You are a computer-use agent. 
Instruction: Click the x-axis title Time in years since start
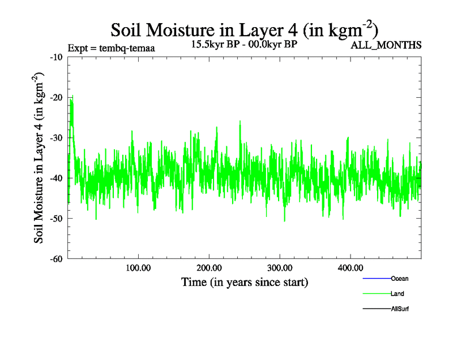pyautogui.click(x=244, y=282)
